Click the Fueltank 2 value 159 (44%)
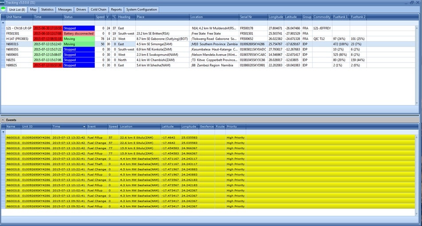This screenshot has height=226, width=422. tap(358, 60)
